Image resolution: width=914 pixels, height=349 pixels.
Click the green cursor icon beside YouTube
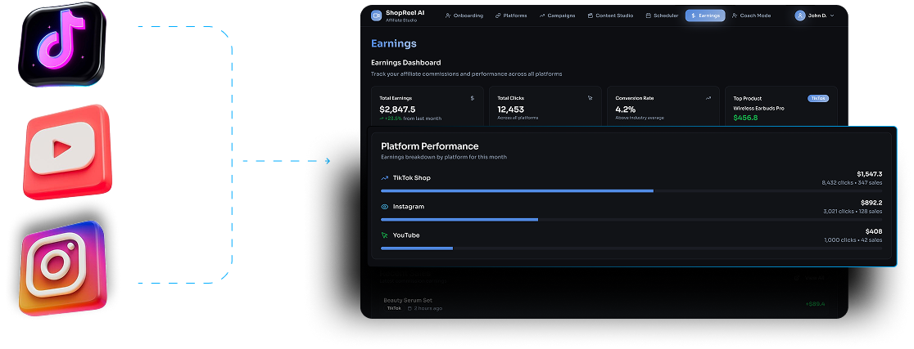[x=385, y=235]
